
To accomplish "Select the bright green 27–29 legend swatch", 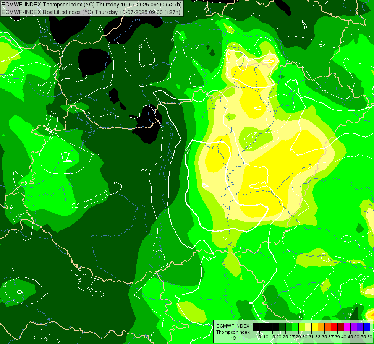I will coord(295,327).
